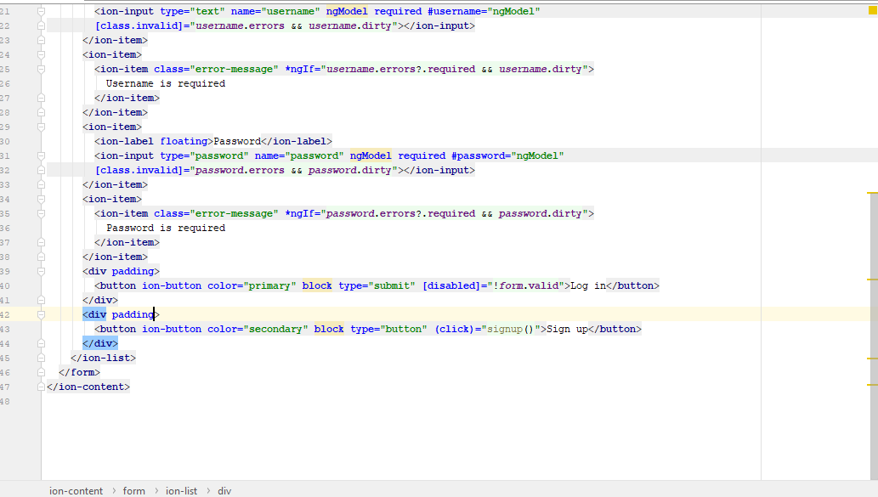The image size is (878, 497).
Task: Select the div breadcrumb at the bottom bar
Action: (x=224, y=491)
